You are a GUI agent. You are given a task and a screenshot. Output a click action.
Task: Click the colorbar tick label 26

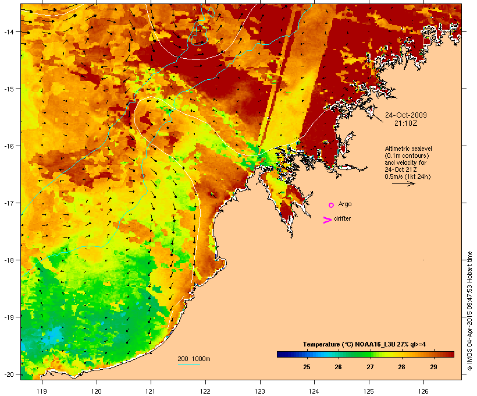pos(339,367)
